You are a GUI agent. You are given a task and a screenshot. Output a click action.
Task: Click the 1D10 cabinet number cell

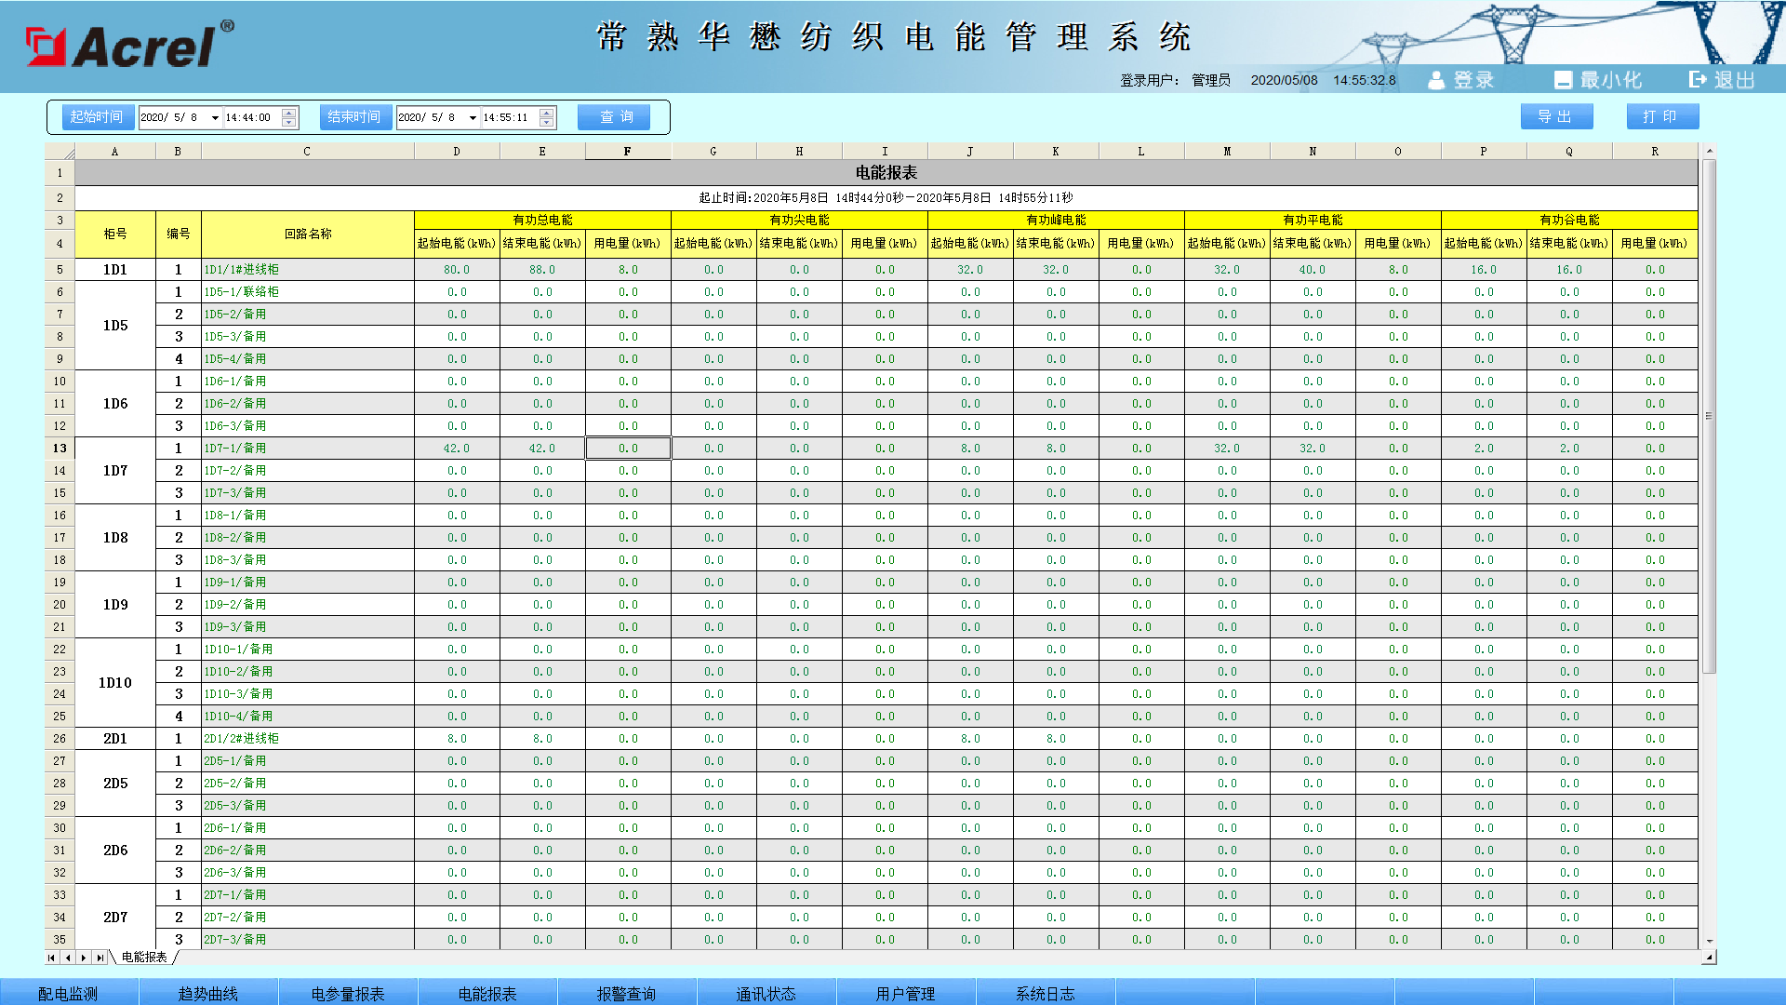[115, 683]
